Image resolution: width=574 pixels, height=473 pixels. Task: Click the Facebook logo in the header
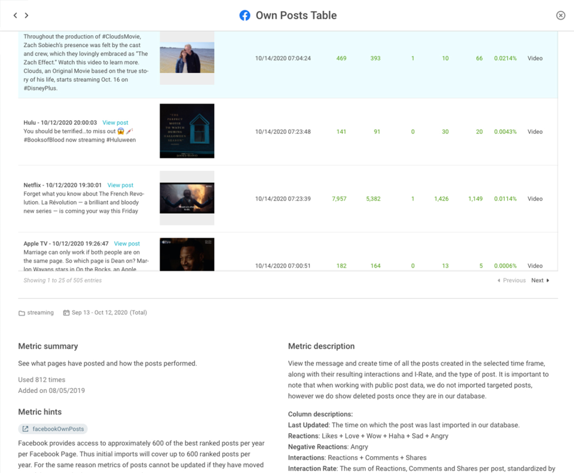[x=245, y=15]
